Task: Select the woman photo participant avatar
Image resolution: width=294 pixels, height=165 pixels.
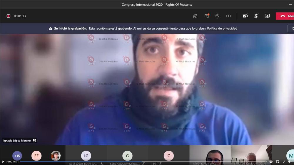Action: click(56, 156)
